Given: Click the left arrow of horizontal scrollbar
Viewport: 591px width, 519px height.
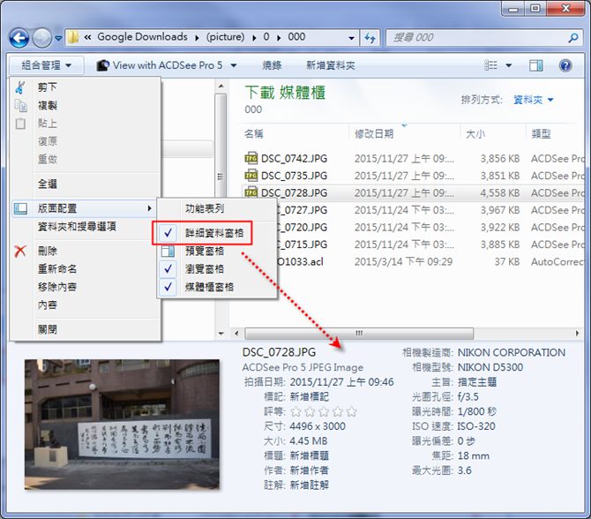Looking at the screenshot, I should point(236,334).
